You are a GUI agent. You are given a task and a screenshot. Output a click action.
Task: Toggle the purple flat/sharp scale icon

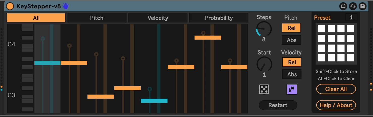click(x=292, y=89)
